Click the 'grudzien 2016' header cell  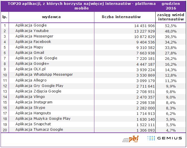171,6
